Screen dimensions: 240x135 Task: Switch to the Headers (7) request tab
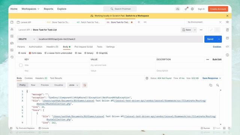pyautogui.click(x=52, y=46)
